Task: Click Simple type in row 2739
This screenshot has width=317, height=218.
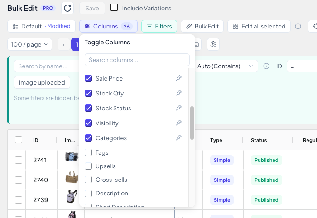Action: 222,200
